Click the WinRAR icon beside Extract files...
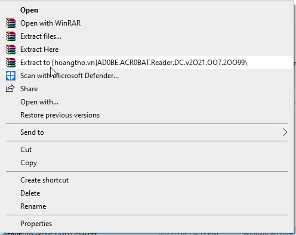This screenshot has width=296, height=235. click(x=10, y=36)
